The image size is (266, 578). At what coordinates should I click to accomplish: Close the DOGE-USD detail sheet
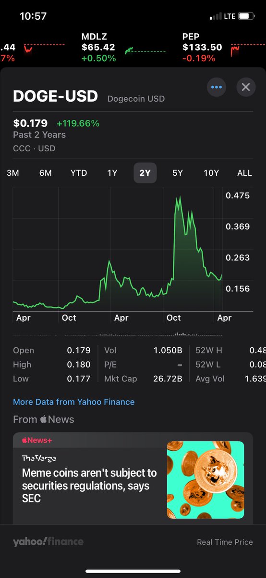point(246,87)
